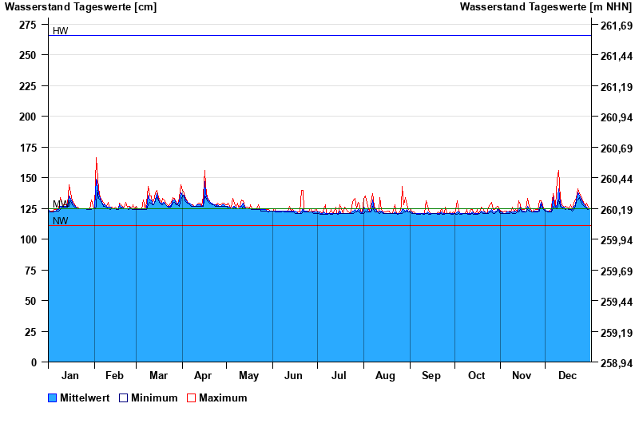This screenshot has height=439, width=639.
Task: Click the left axis title Wasserstand Tageswerte [cm]
Action: pos(81,7)
